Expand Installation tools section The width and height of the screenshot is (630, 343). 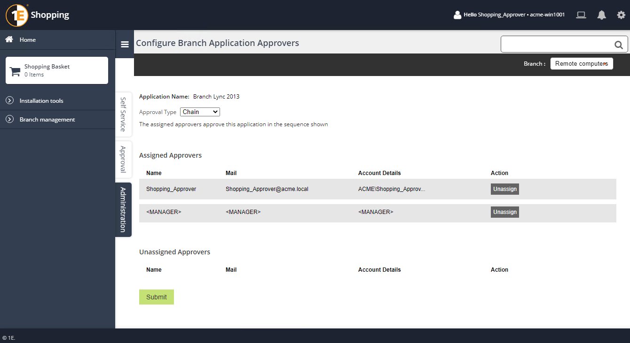pos(9,100)
